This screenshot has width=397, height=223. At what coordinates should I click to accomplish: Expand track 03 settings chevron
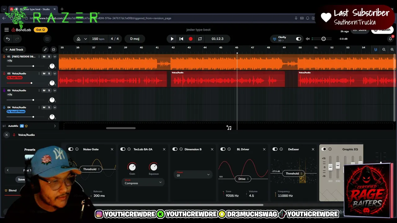coord(55,90)
